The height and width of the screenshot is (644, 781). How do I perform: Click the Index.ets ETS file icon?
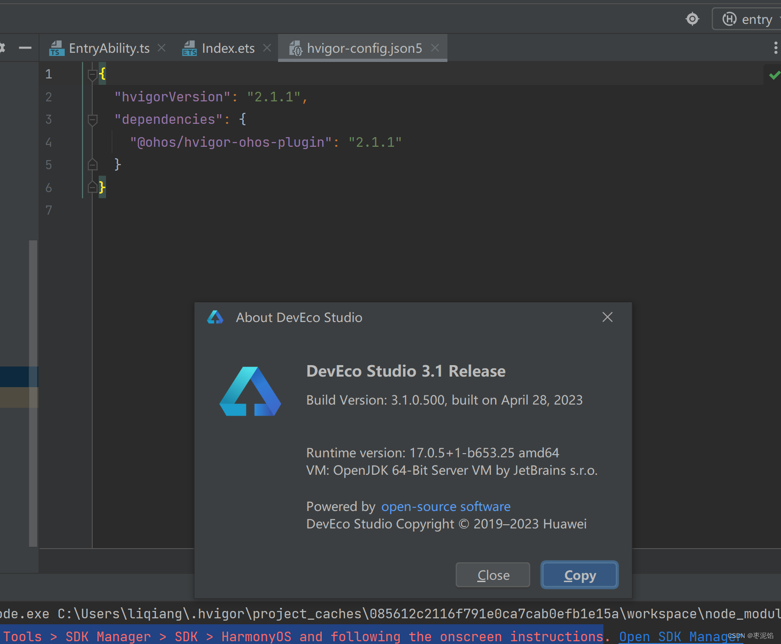[x=190, y=48]
